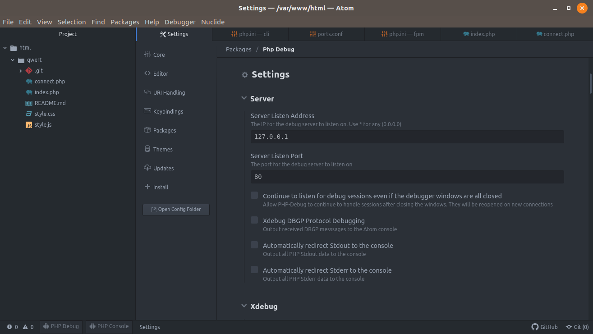Click the Editor code brackets icon
The image size is (593, 334).
[x=147, y=73]
